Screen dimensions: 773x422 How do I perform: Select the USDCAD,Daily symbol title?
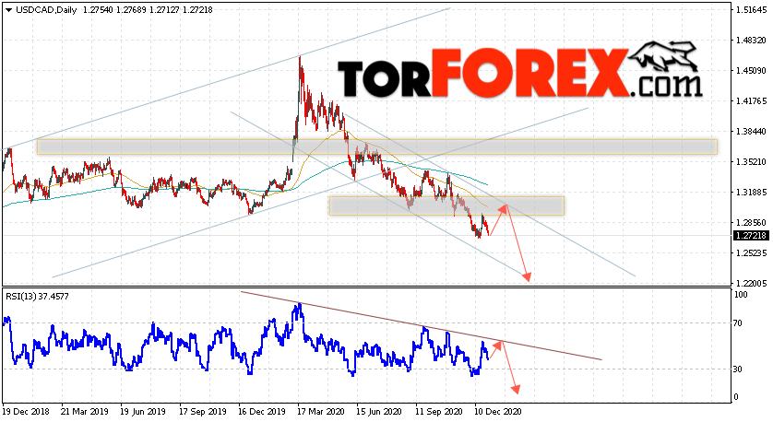pos(46,10)
